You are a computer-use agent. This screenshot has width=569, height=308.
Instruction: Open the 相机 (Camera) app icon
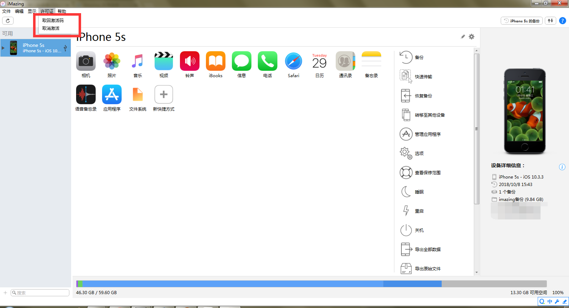pyautogui.click(x=86, y=61)
